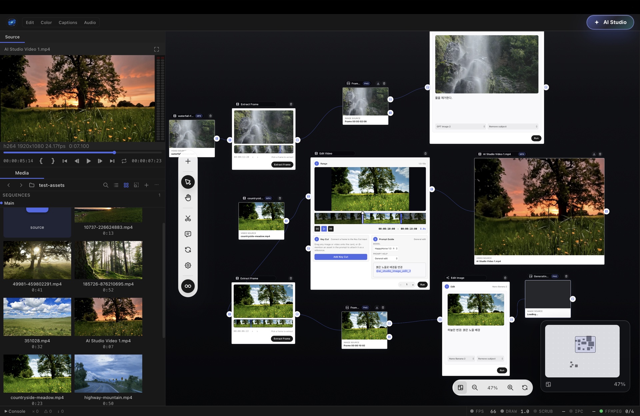Open GPT Image 2 model dropdown
Viewport: 640px width, 416px height.
460,126
